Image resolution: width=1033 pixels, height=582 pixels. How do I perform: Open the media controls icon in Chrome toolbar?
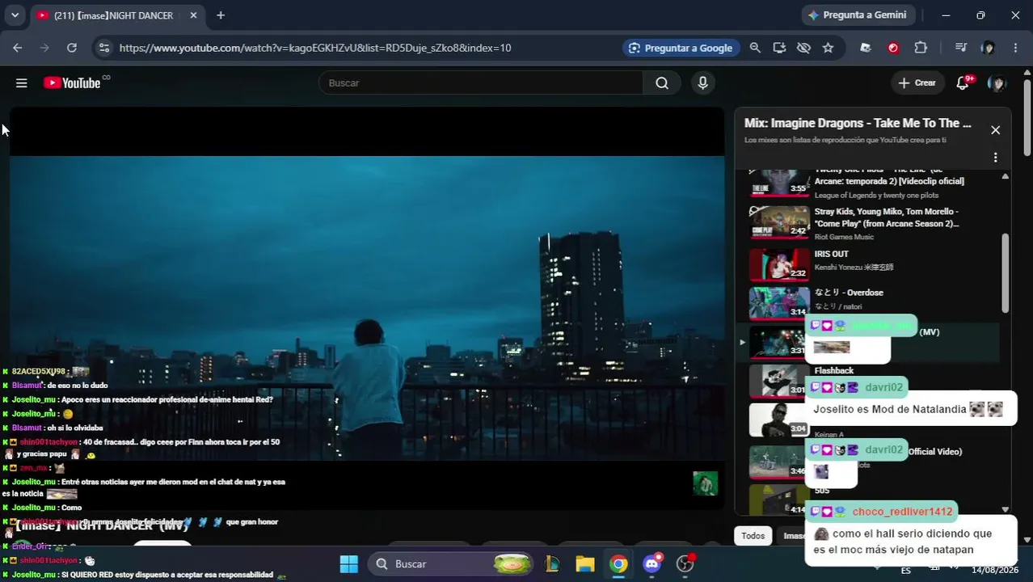(960, 48)
